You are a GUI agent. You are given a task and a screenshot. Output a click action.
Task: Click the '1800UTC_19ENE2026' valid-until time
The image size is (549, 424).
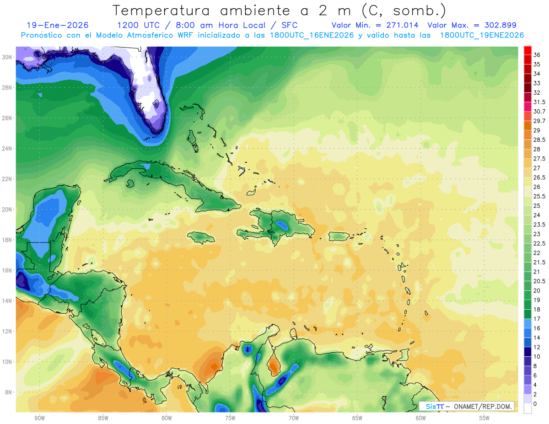click(x=482, y=35)
